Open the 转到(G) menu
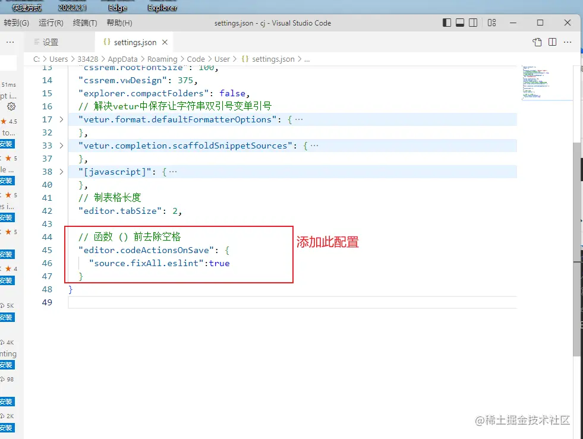583x439 pixels. (x=17, y=23)
